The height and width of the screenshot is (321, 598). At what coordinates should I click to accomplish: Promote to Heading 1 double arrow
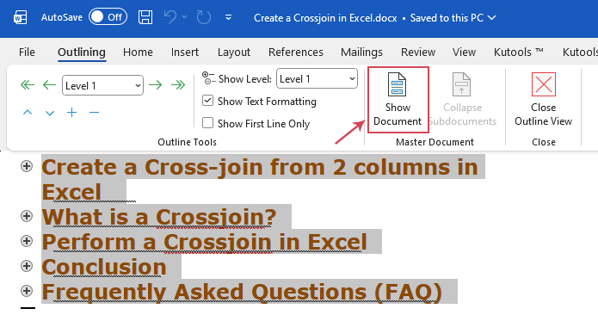(x=27, y=84)
